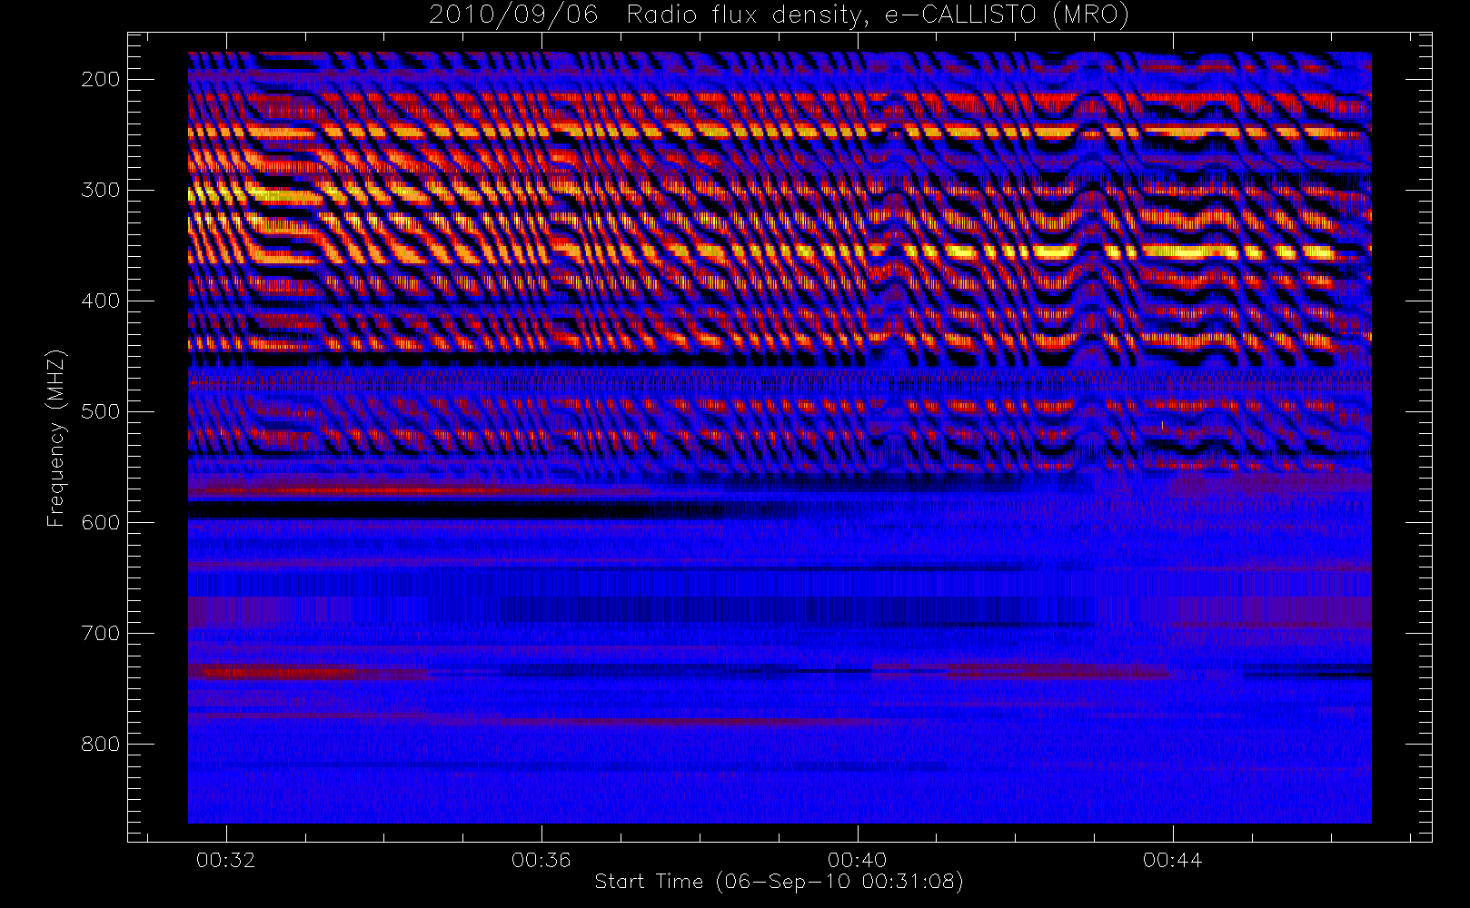Click the 00:44 time tick label
1470x908 pixels.
tap(1173, 860)
